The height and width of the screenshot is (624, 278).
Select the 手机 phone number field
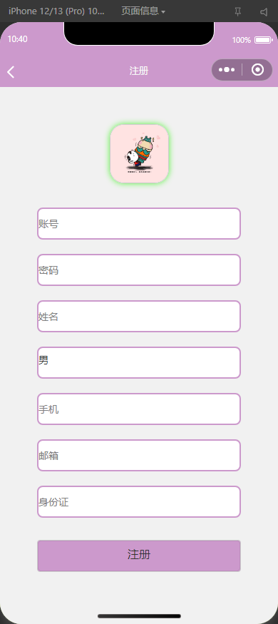[x=139, y=409]
